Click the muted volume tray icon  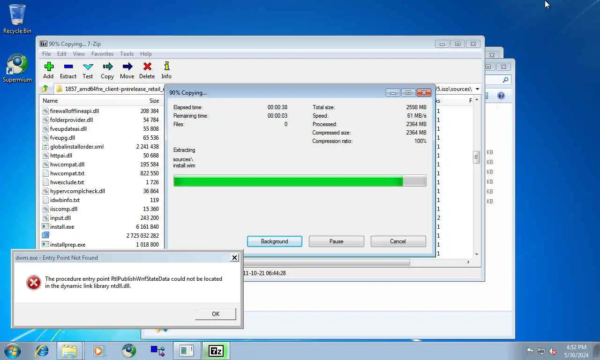[553, 351]
